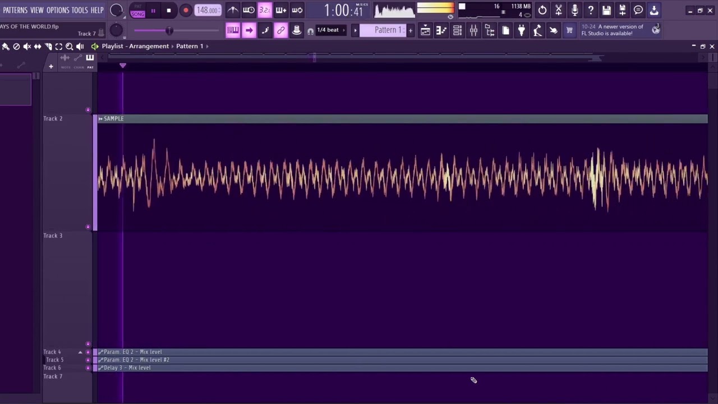The height and width of the screenshot is (404, 718).
Task: Toggle loop recording icon
Action: click(297, 10)
